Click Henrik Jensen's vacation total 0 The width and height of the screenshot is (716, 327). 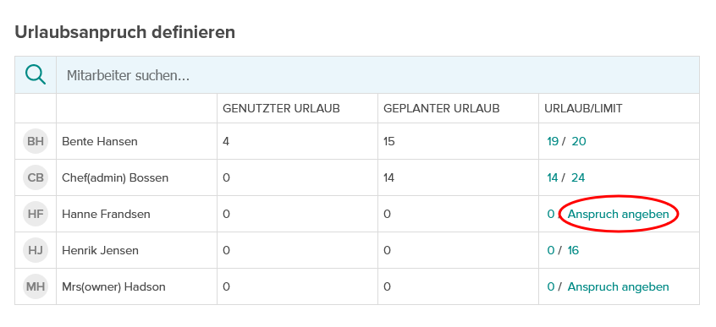tap(551, 250)
